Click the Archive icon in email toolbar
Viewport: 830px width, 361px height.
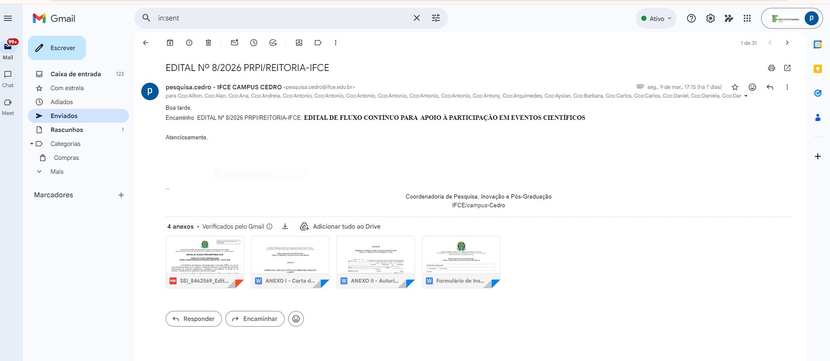pyautogui.click(x=170, y=43)
